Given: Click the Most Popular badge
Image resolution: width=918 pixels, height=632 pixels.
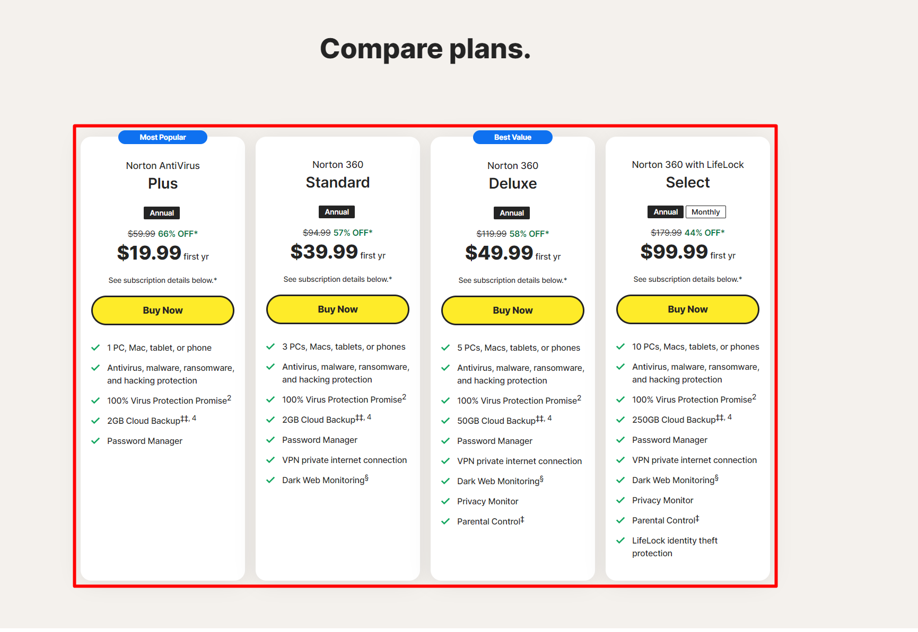Looking at the screenshot, I should click(x=162, y=137).
